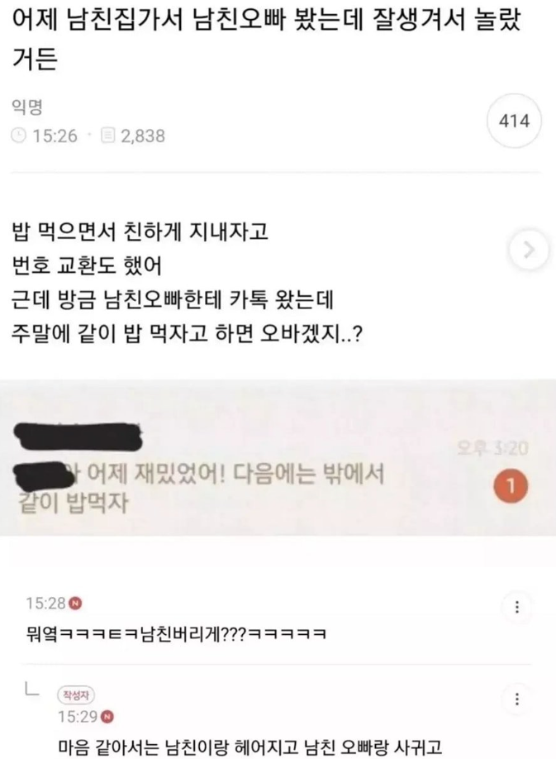Tap the red N badge after 15:28

pyautogui.click(x=76, y=603)
